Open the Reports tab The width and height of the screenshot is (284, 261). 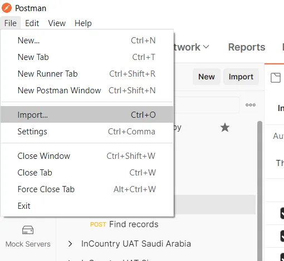point(247,47)
